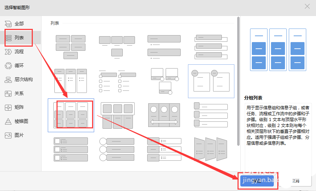Choose the three-column horizontal bullet list layout
Viewport: 316px width, 191px height.
coord(70,81)
